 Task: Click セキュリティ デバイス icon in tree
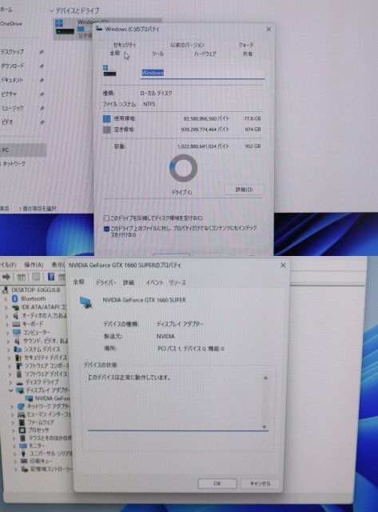click(19, 358)
